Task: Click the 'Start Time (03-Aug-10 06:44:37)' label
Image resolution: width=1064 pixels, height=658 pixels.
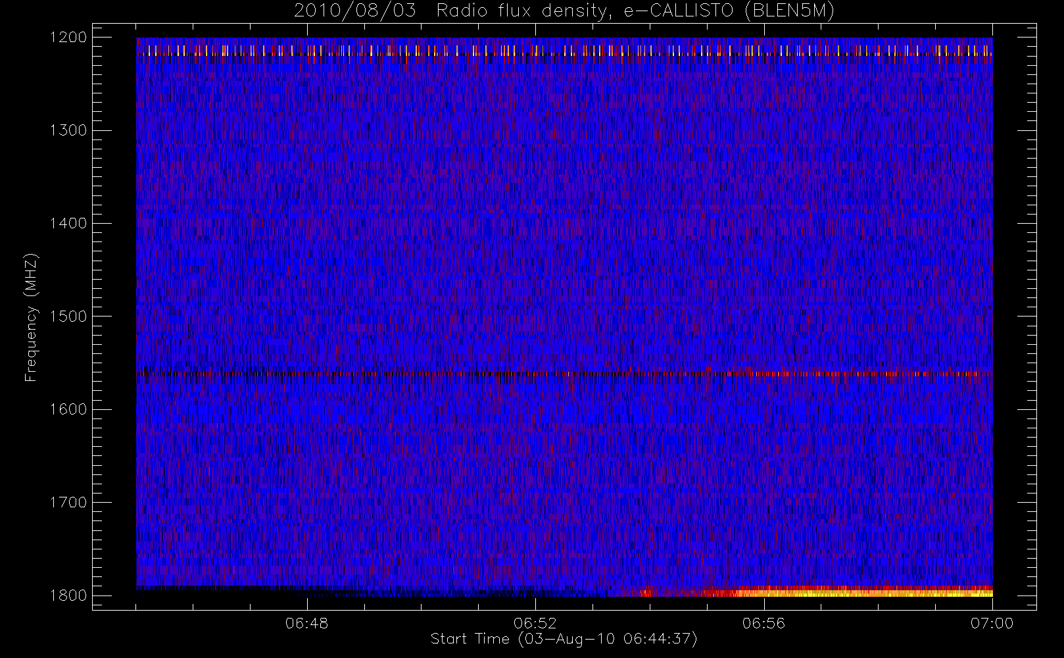Action: pos(564,639)
